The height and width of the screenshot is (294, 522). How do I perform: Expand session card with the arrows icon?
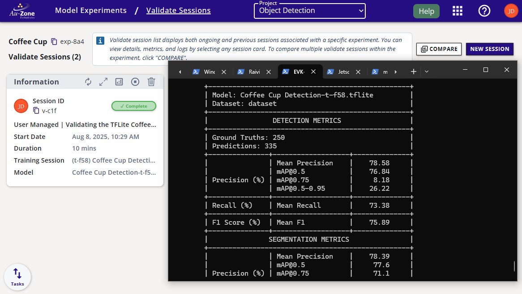[103, 82]
